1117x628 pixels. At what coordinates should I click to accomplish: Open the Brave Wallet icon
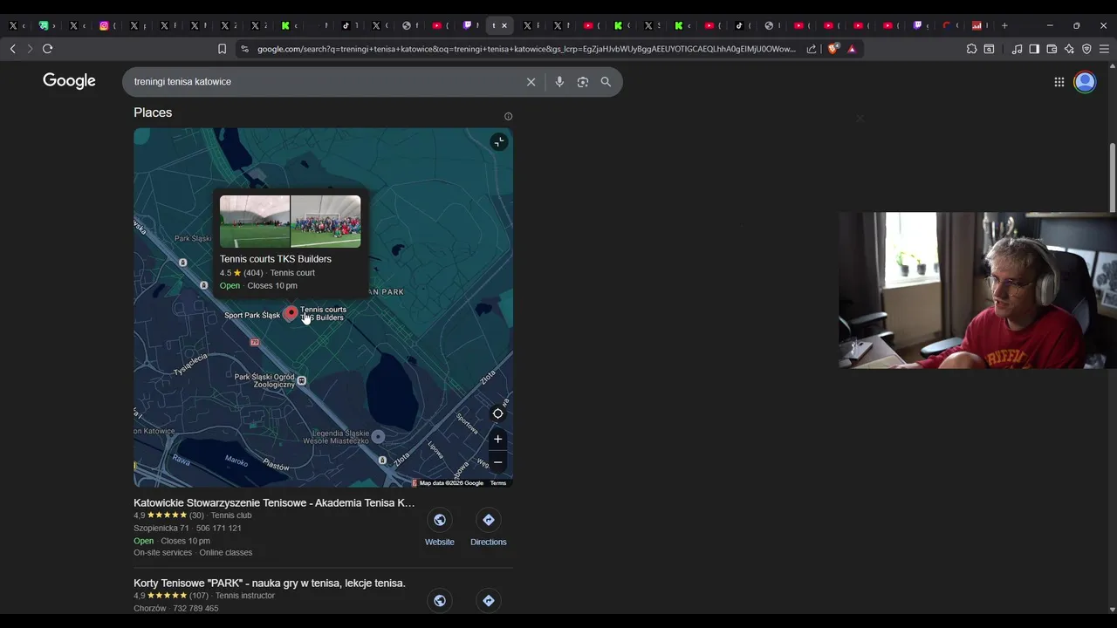[1052, 49]
